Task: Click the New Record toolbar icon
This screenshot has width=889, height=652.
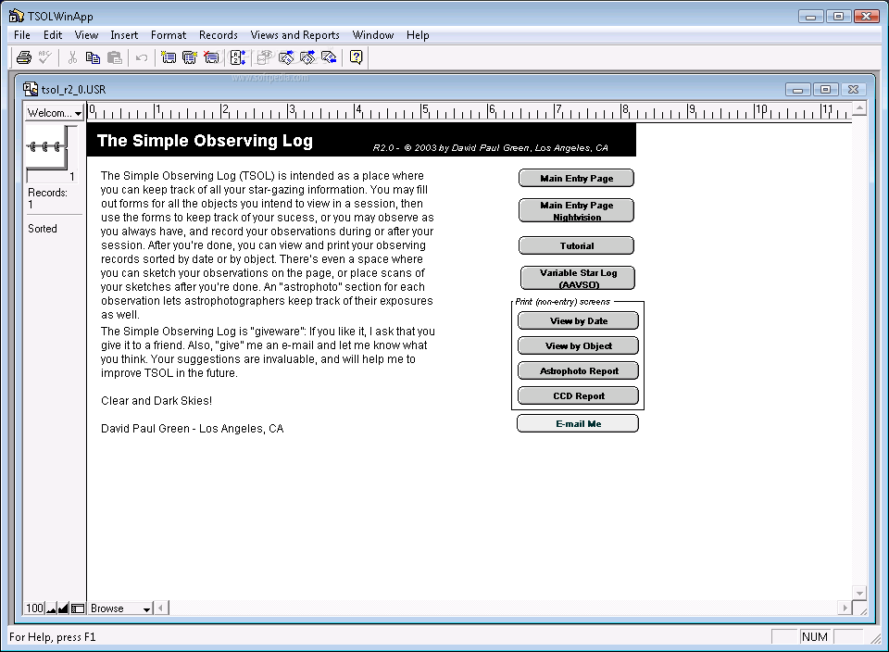Action: [x=169, y=57]
